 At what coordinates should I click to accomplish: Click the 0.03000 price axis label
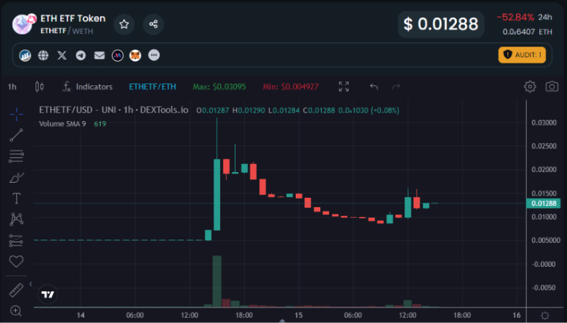pyautogui.click(x=544, y=122)
